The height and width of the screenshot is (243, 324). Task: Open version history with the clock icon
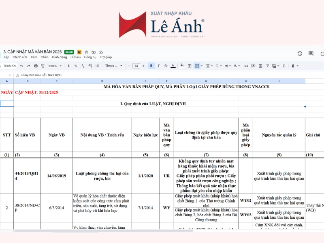pyautogui.click(x=300, y=53)
